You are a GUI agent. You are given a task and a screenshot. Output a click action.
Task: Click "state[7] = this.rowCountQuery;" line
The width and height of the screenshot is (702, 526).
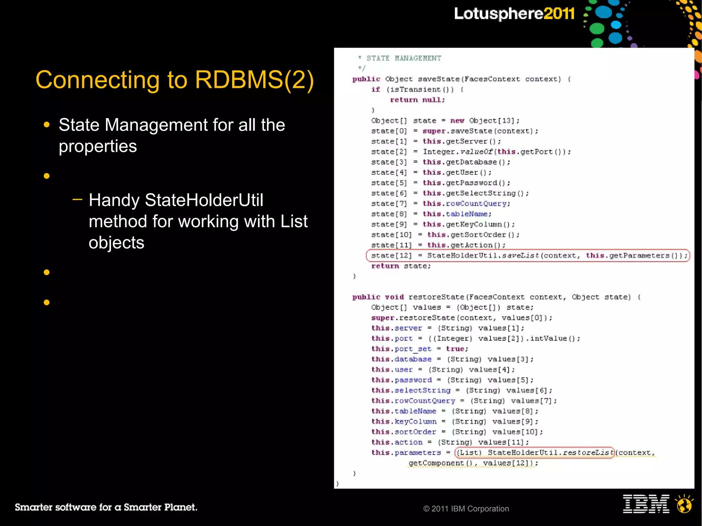441,204
